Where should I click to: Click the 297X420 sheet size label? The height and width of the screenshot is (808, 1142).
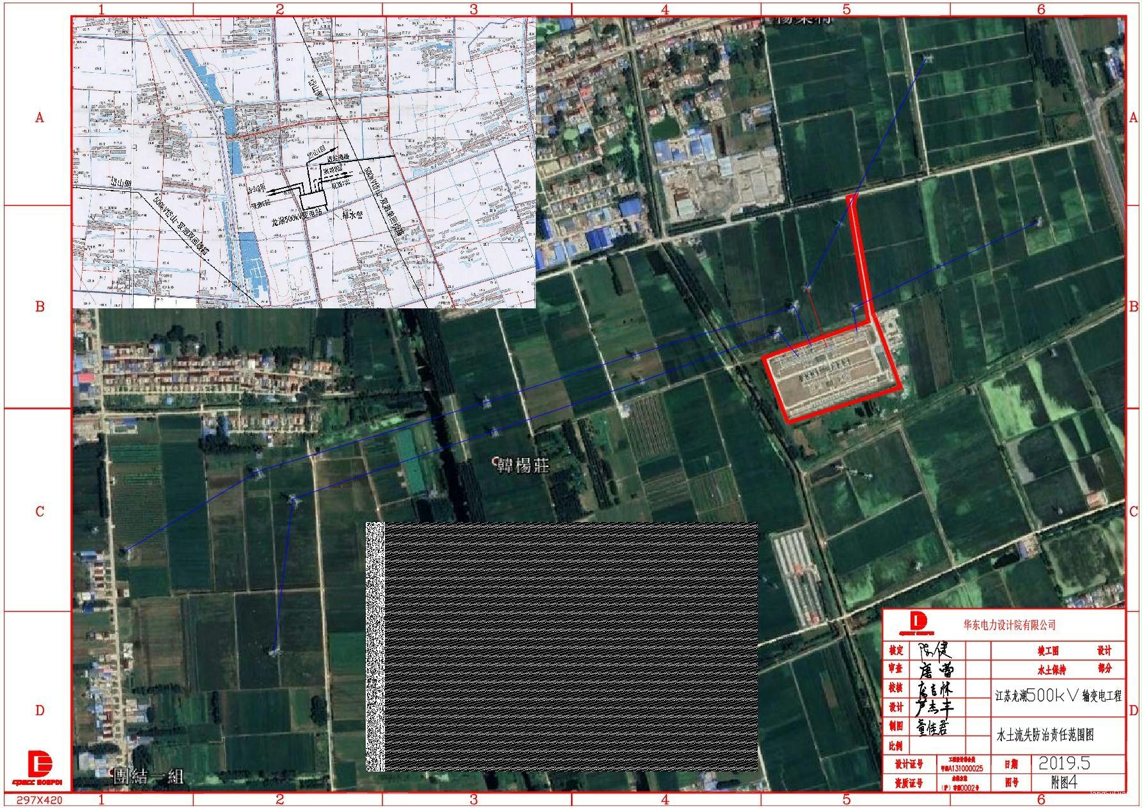(40, 800)
